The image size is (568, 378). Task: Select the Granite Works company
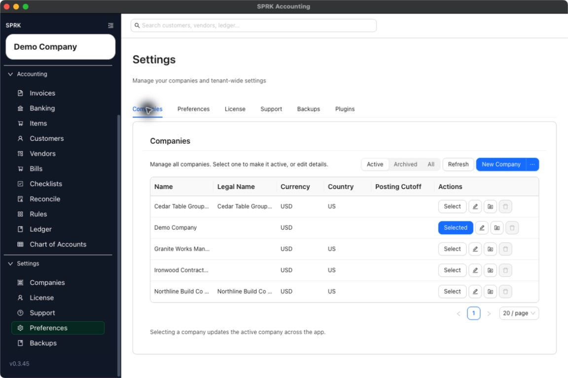pyautogui.click(x=452, y=249)
